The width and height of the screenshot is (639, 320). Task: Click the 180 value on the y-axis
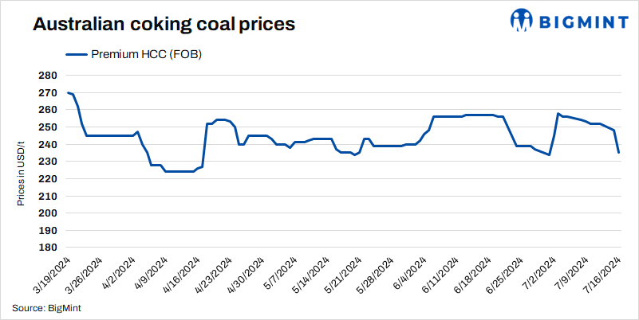[x=48, y=248]
